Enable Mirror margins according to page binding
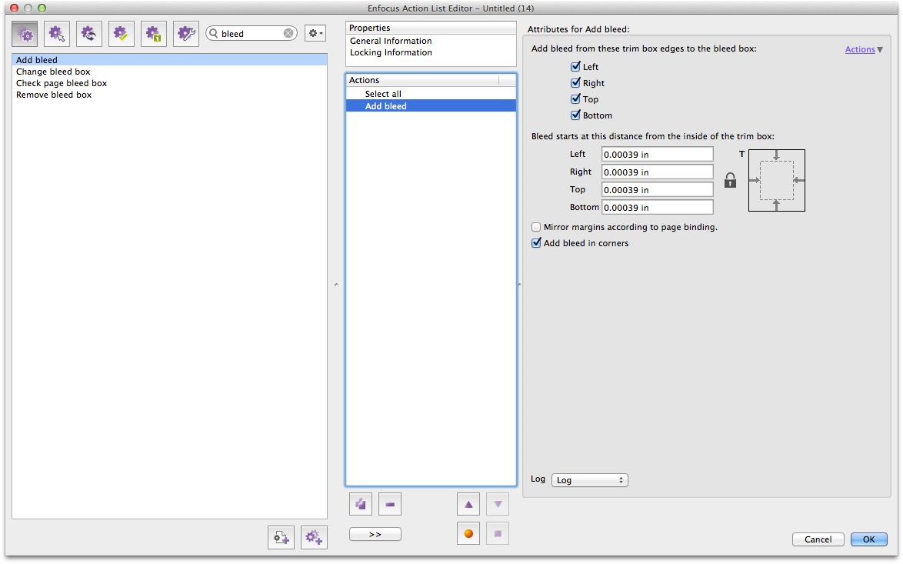Viewport: 903px width, 564px height. pos(536,228)
